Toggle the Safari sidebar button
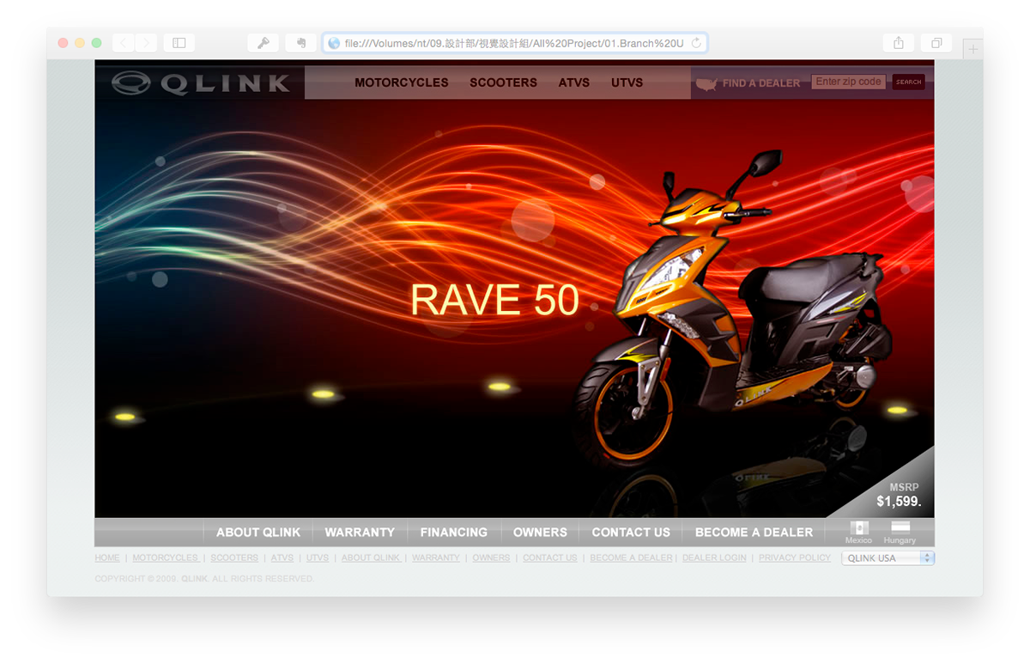This screenshot has width=1030, height=664. (179, 43)
